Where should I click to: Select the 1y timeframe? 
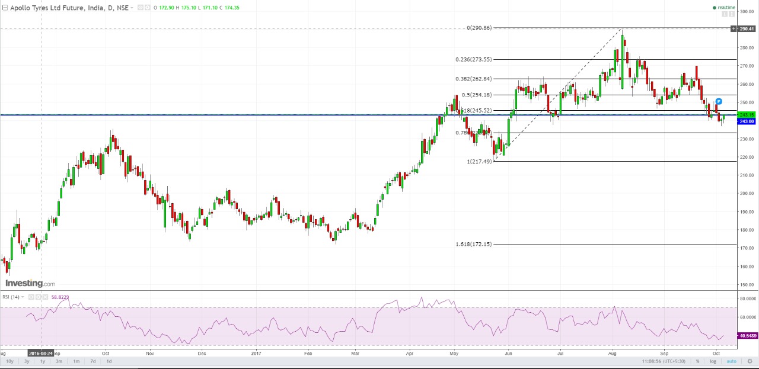coord(43,361)
